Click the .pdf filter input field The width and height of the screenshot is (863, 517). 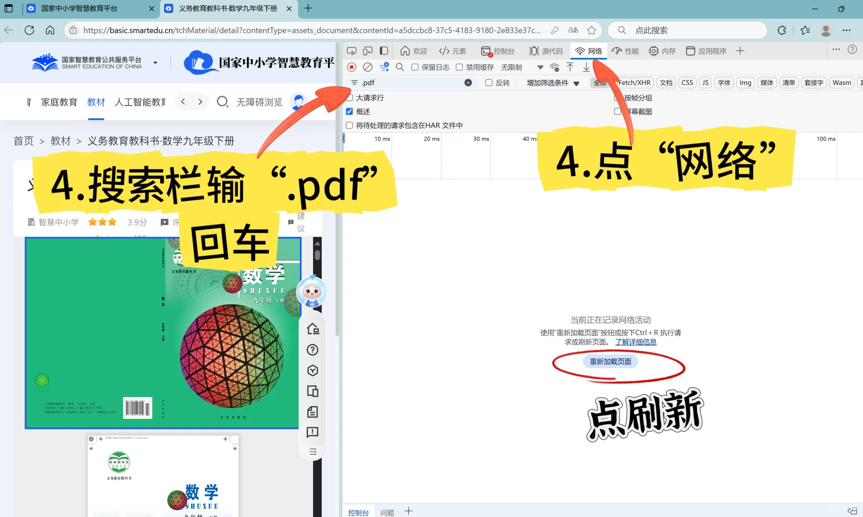pyautogui.click(x=412, y=82)
